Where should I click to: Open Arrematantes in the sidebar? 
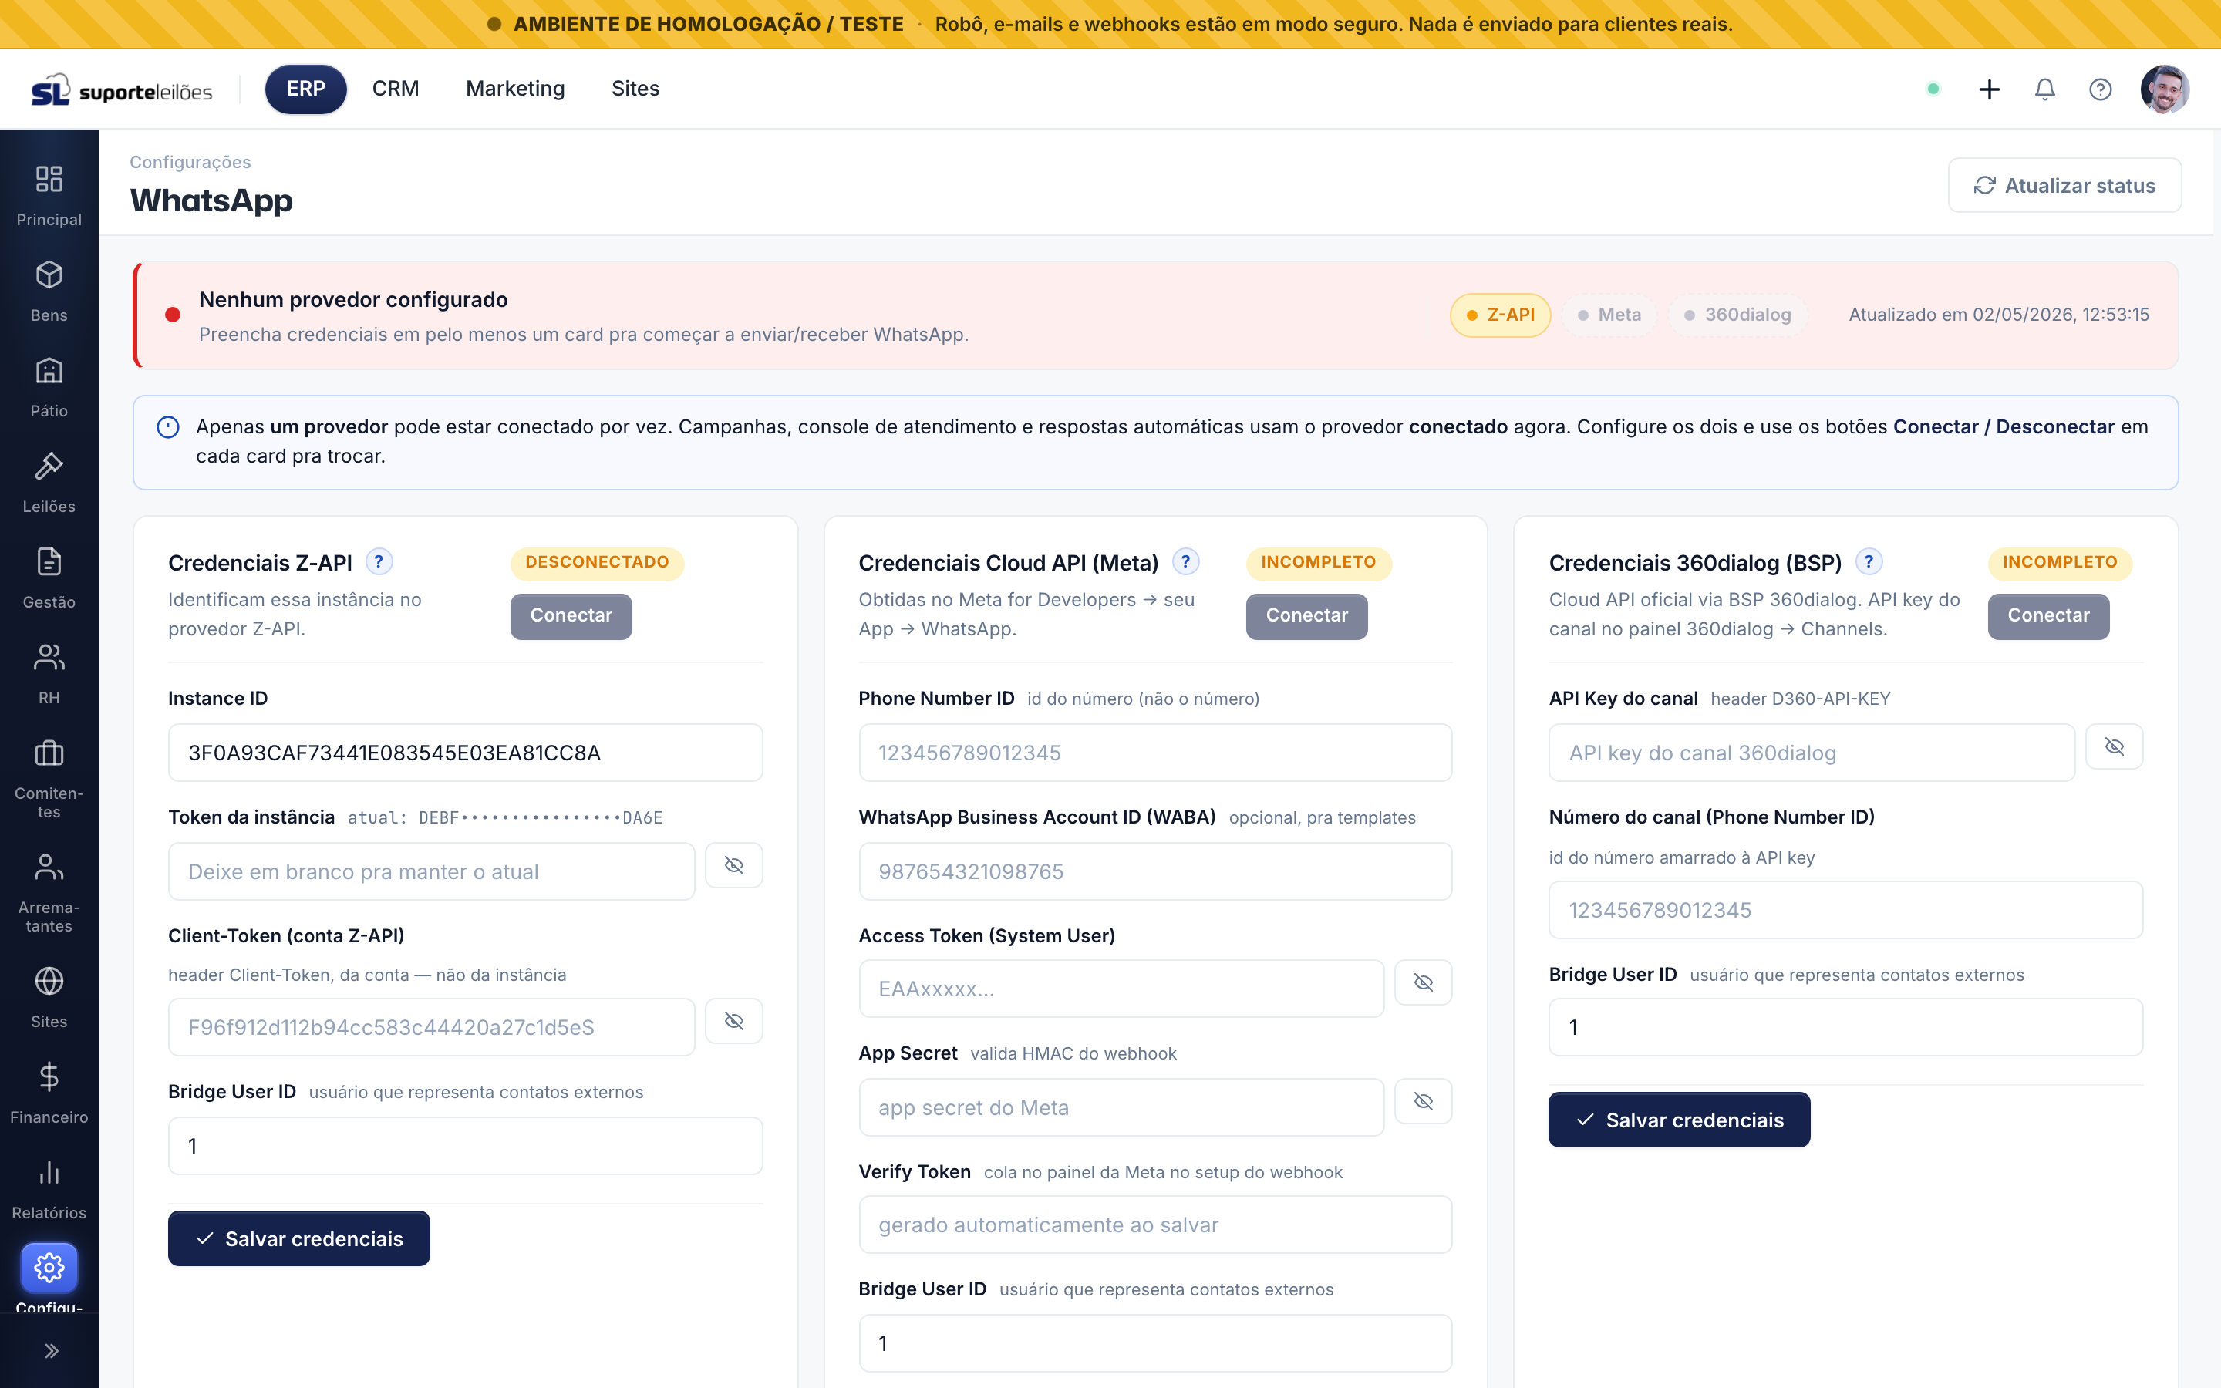click(x=49, y=892)
